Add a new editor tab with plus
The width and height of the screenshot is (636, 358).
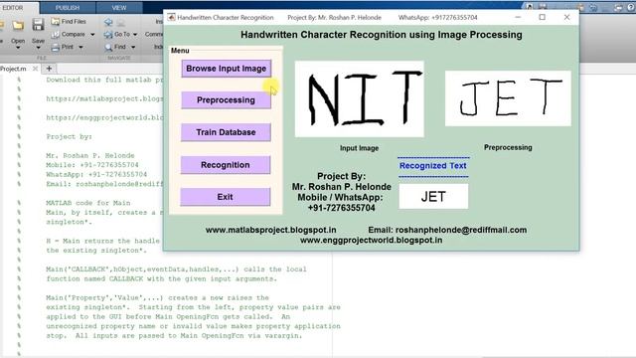(x=49, y=69)
